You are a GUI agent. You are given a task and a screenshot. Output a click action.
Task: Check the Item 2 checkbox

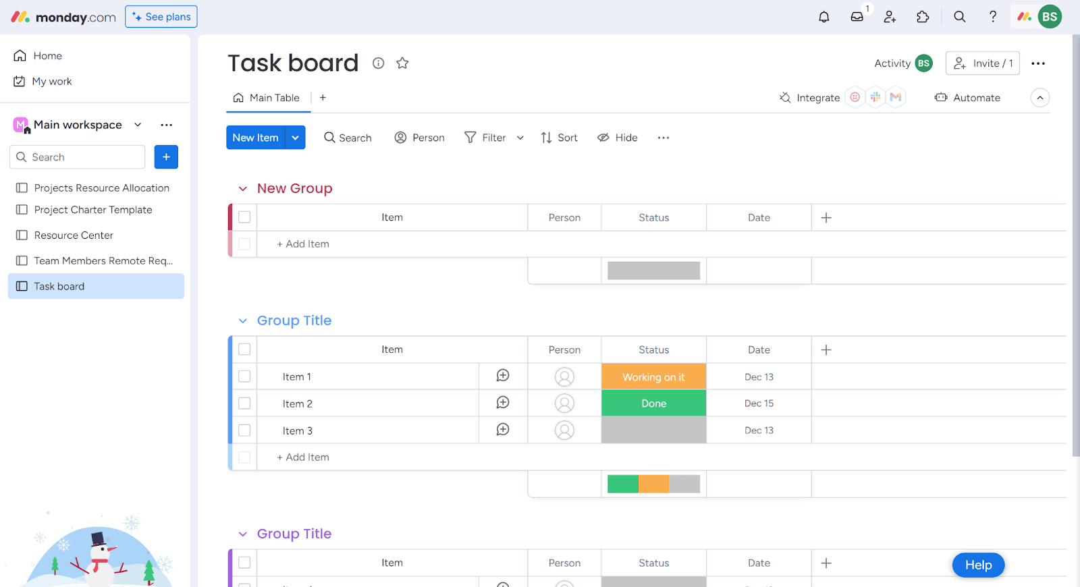pos(244,403)
